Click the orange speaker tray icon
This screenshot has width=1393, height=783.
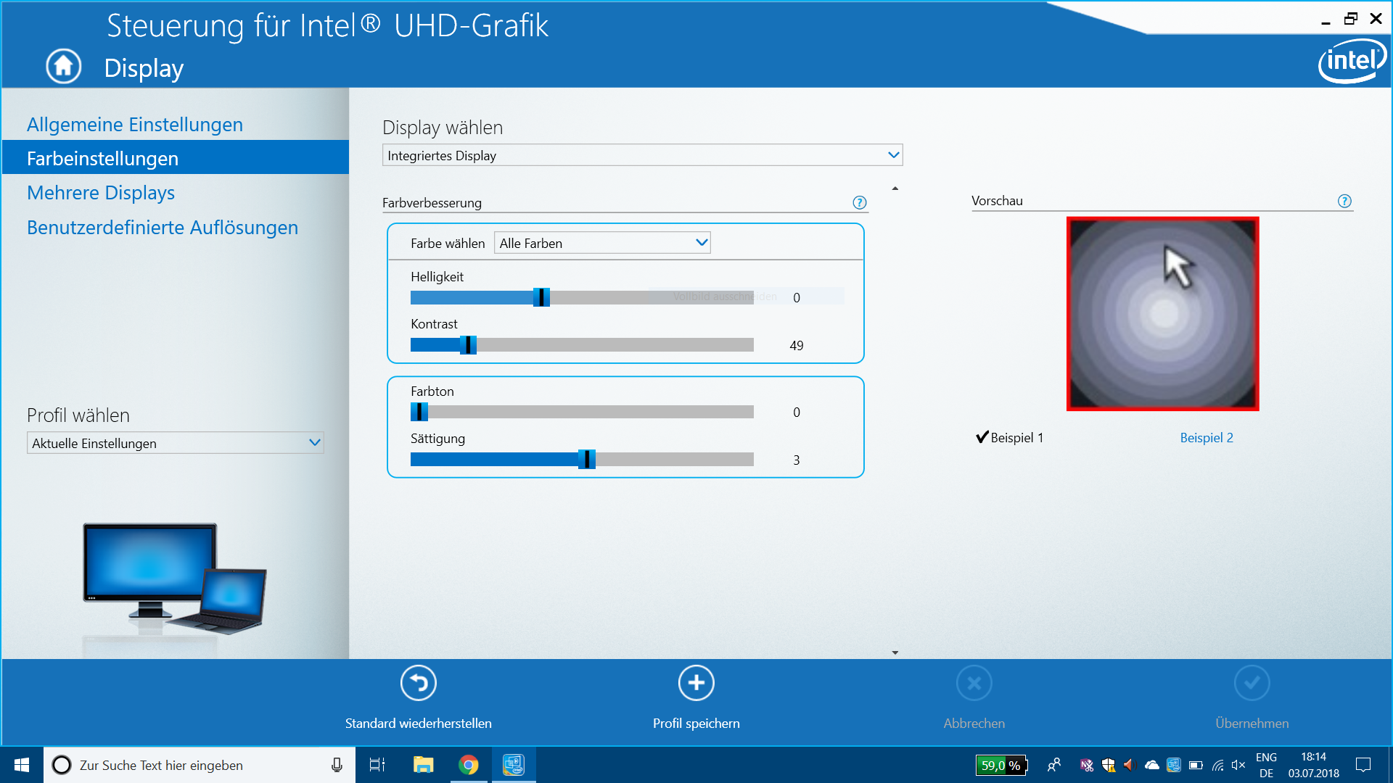coord(1129,765)
